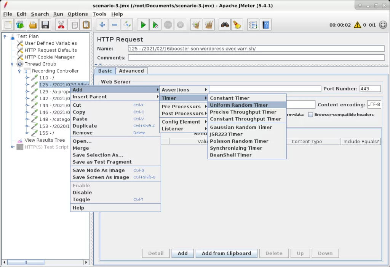Save the test plan with floppy icon

(45, 25)
